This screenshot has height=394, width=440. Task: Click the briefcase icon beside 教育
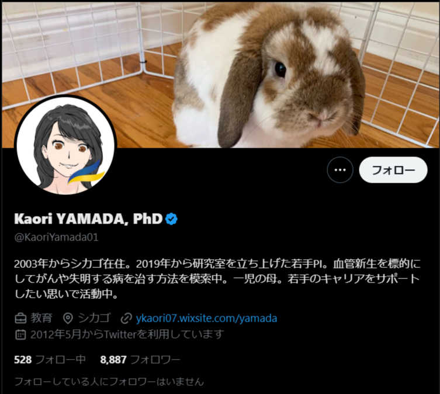(20, 318)
